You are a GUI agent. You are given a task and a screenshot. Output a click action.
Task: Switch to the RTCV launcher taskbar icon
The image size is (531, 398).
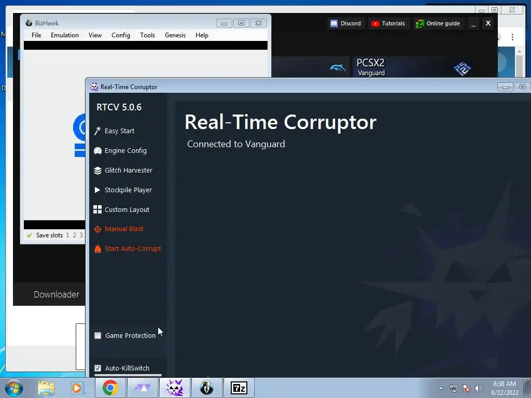coord(143,388)
